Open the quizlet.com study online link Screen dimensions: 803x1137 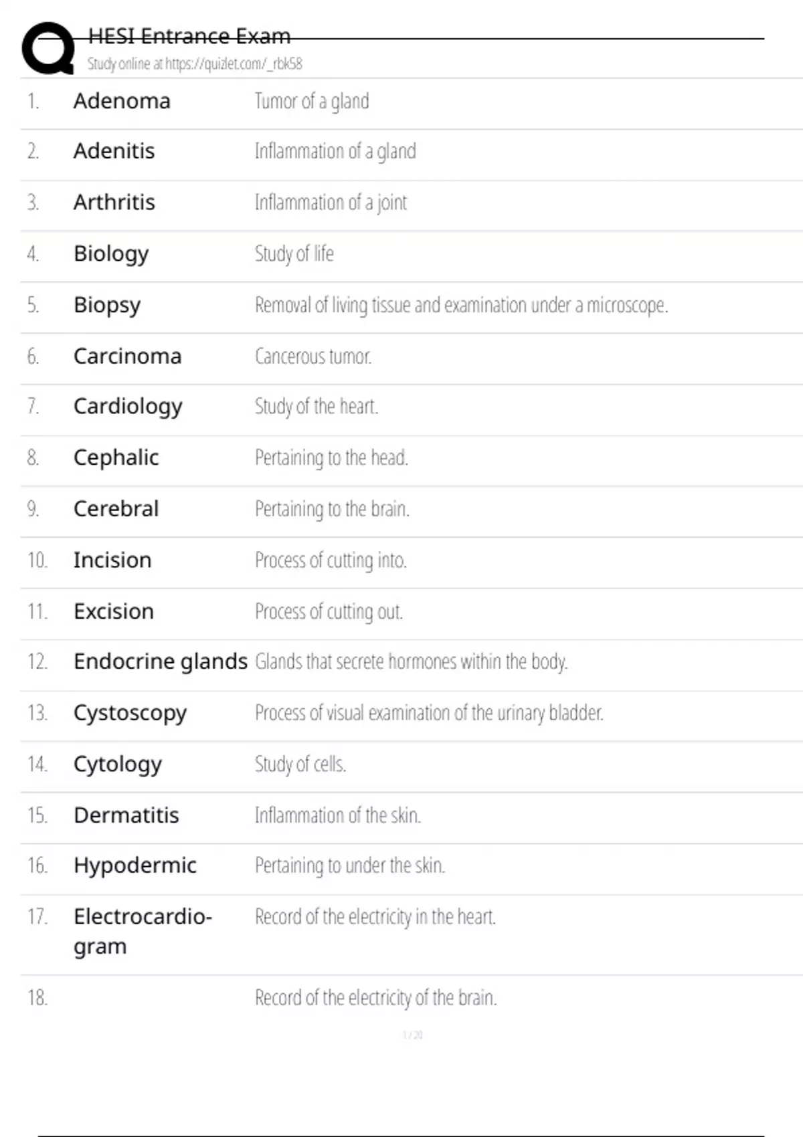(x=195, y=64)
